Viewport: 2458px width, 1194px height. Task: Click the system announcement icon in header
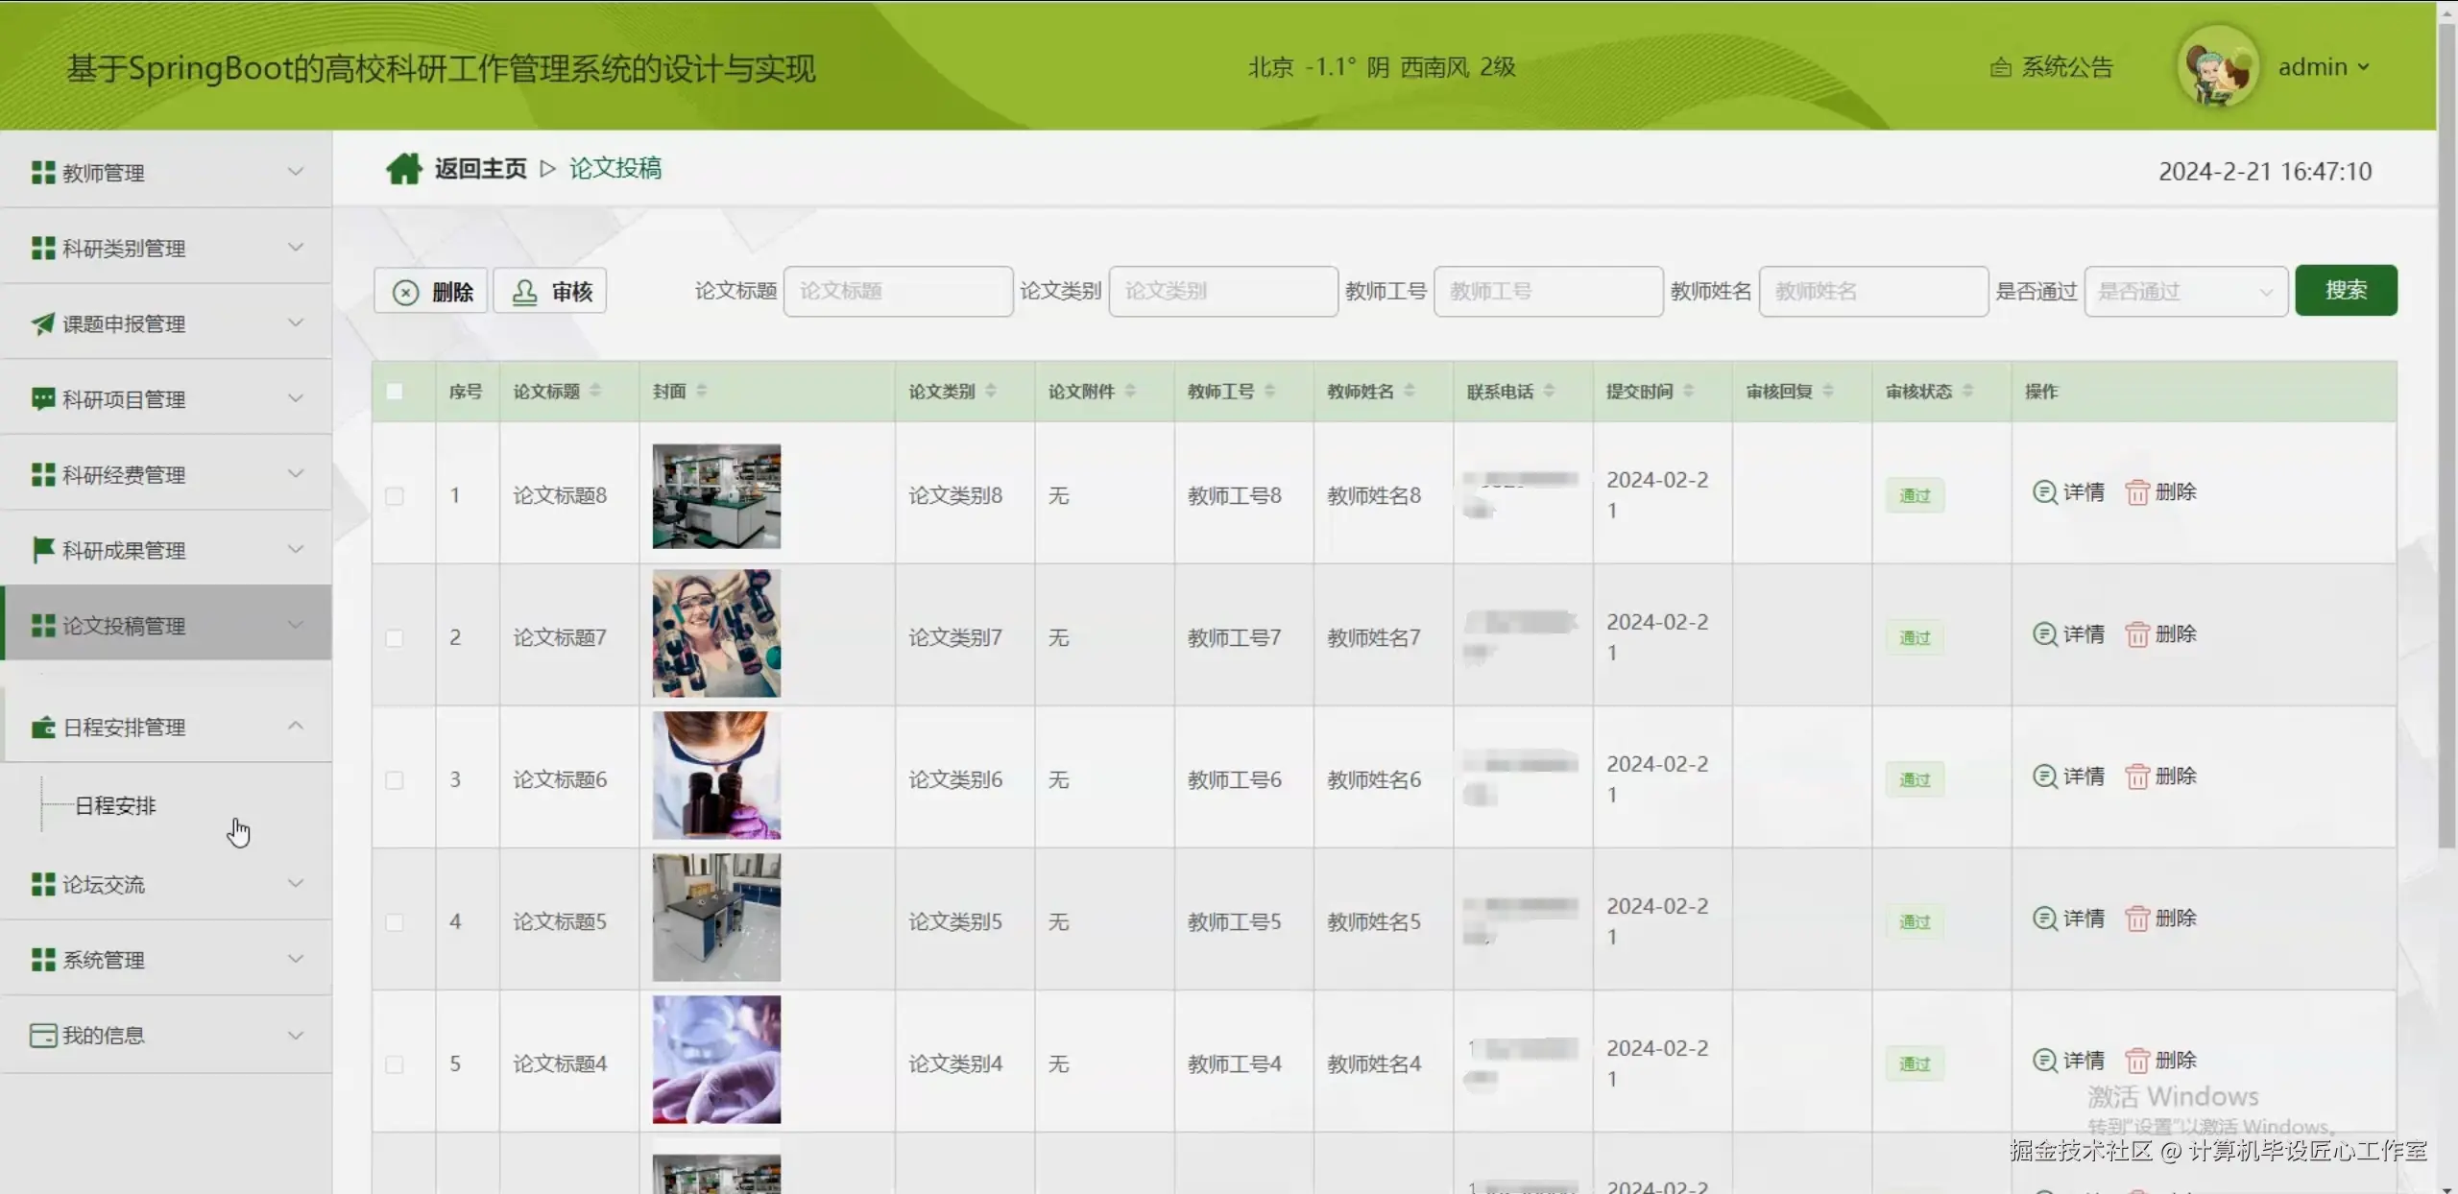click(x=2001, y=67)
